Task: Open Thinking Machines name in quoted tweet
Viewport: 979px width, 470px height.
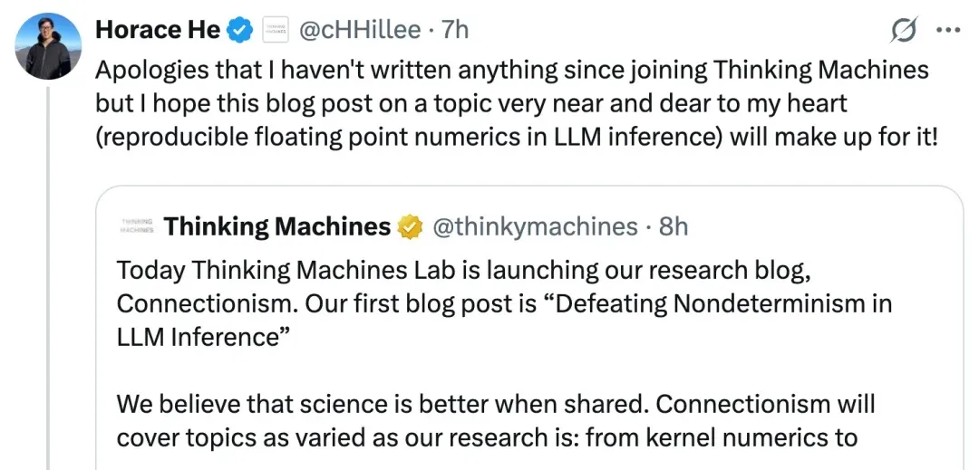Action: [x=277, y=226]
